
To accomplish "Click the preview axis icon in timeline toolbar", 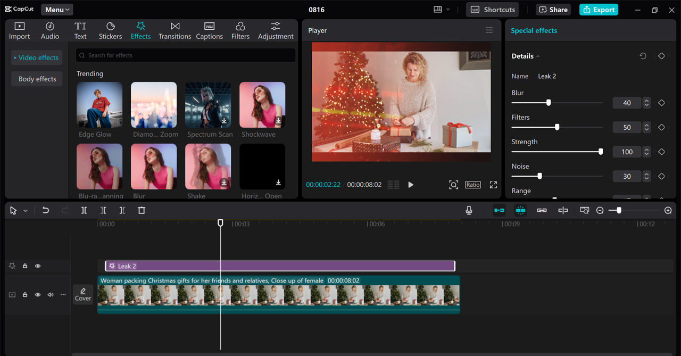I will (x=563, y=210).
